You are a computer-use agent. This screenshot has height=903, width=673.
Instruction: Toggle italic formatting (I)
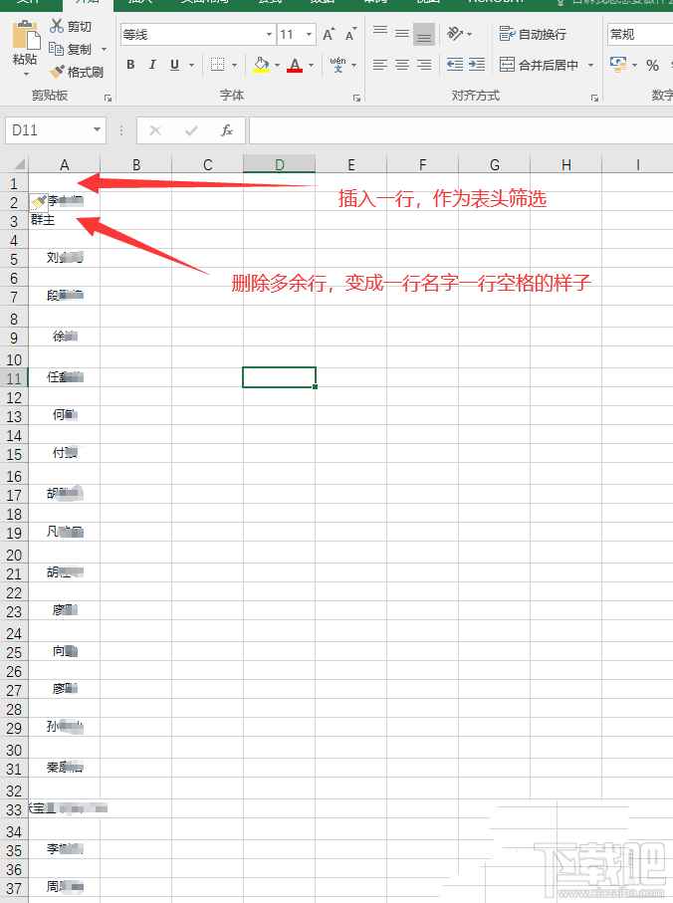(x=152, y=65)
